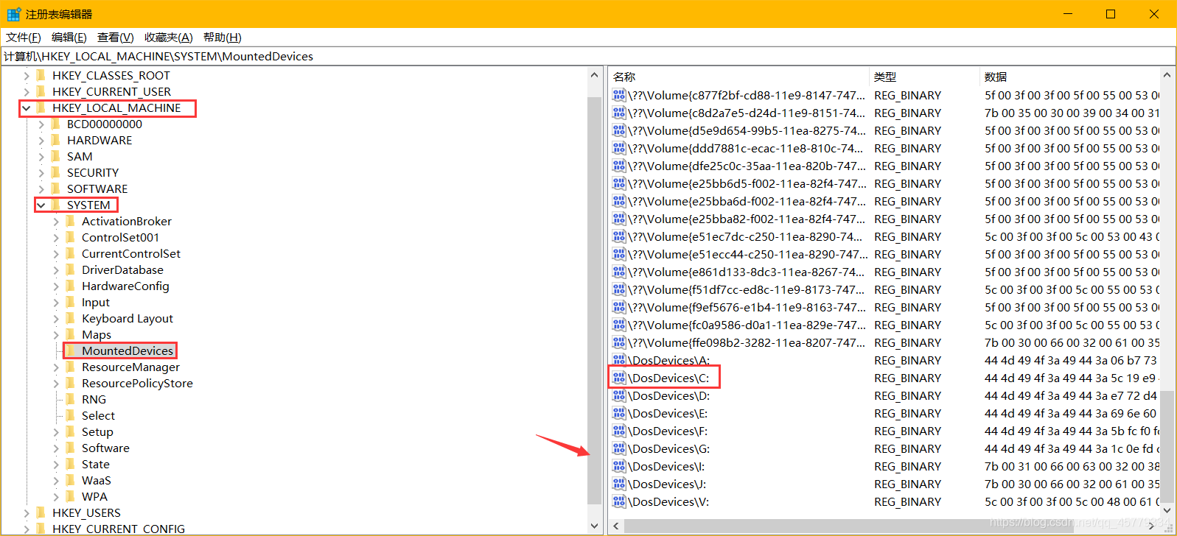Image resolution: width=1177 pixels, height=536 pixels.
Task: Click binary icon of Volume{c8d2a7e5 entry
Action: point(619,113)
